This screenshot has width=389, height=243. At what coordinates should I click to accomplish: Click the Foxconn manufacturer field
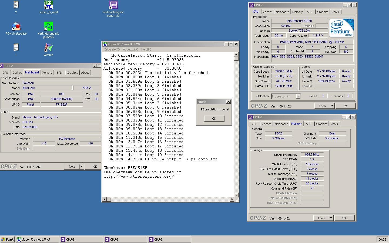pos(61,83)
